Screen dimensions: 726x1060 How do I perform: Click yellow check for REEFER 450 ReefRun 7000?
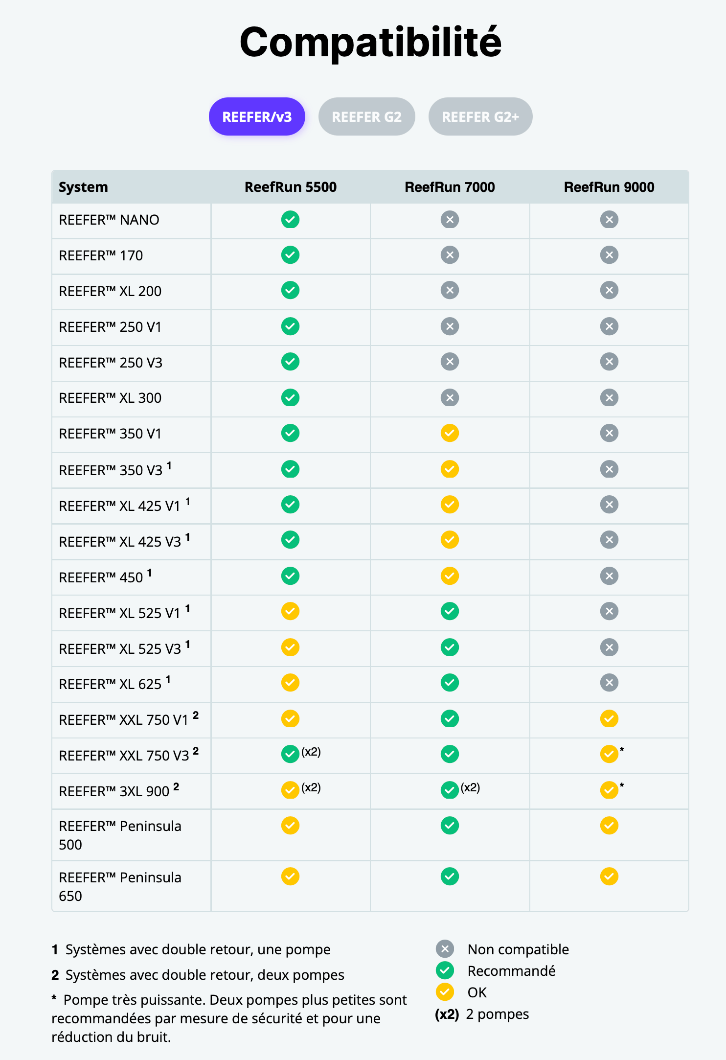(x=450, y=576)
